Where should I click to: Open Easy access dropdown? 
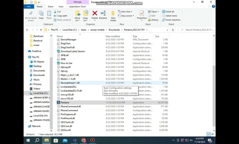[x=126, y=16]
